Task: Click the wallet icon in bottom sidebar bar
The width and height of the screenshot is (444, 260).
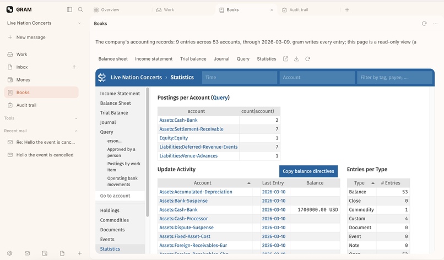Action: (45, 253)
